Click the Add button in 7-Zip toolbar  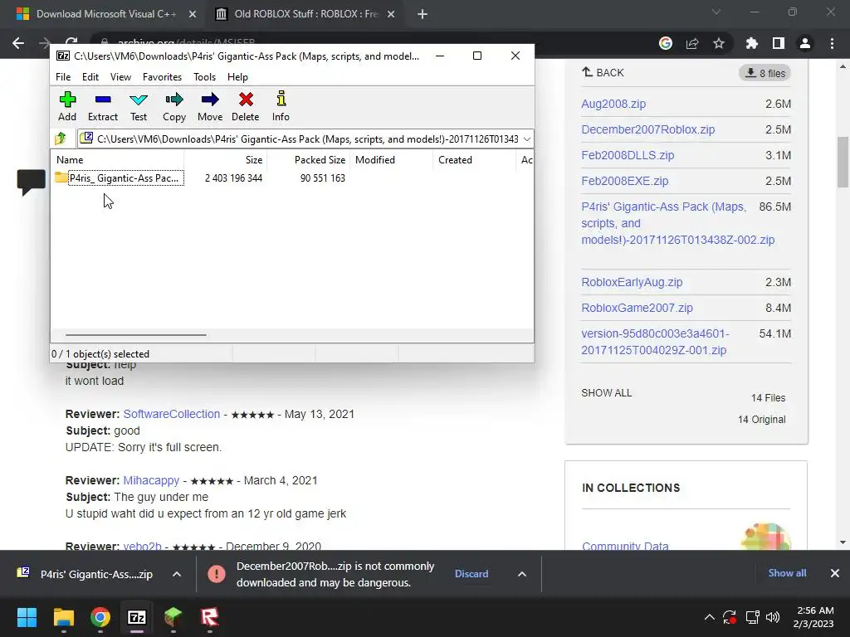67,106
